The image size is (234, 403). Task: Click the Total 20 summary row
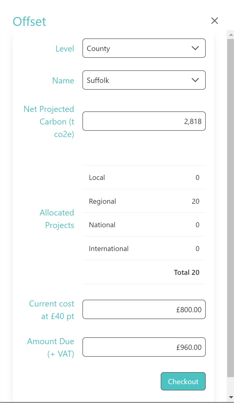pyautogui.click(x=144, y=272)
